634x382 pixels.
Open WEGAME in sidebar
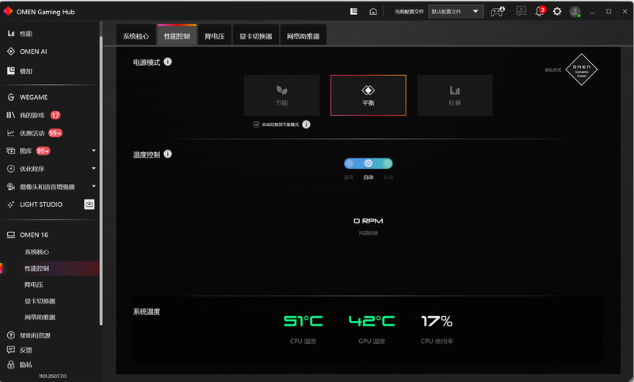coord(33,97)
